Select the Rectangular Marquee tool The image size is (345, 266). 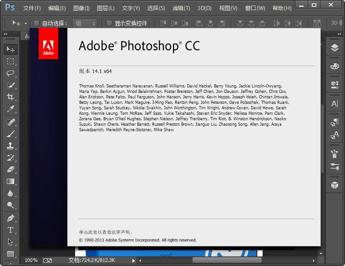pos(10,61)
